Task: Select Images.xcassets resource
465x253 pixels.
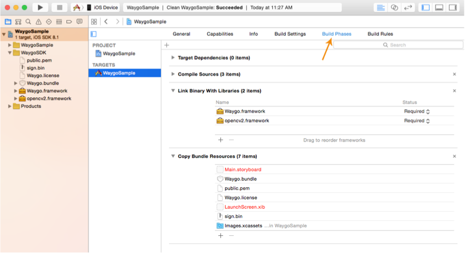Action: click(x=334, y=226)
